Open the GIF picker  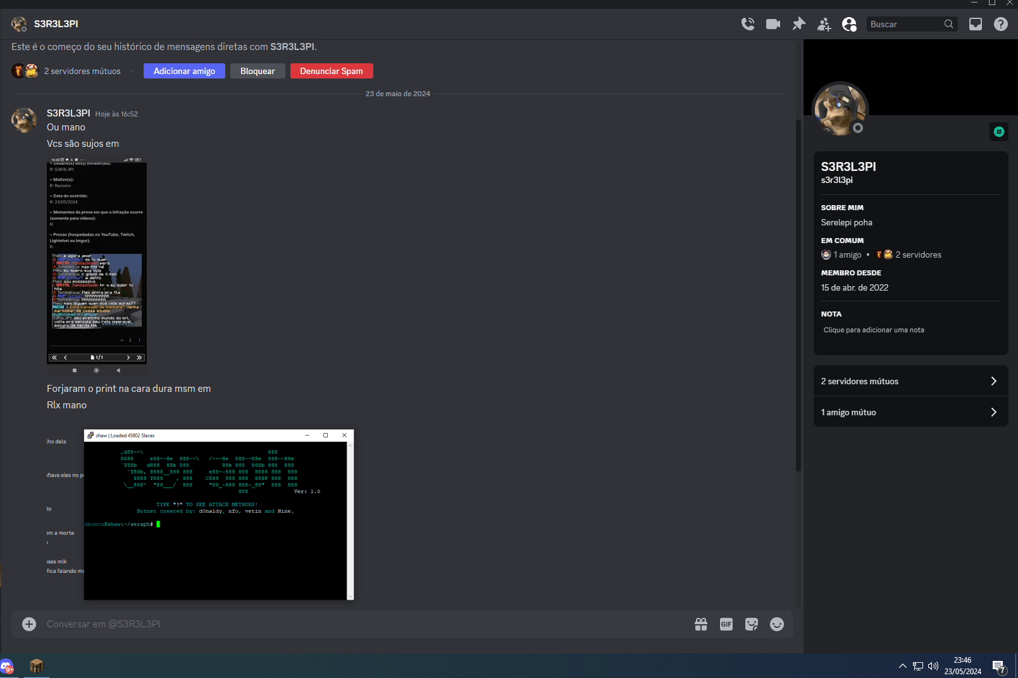click(726, 624)
